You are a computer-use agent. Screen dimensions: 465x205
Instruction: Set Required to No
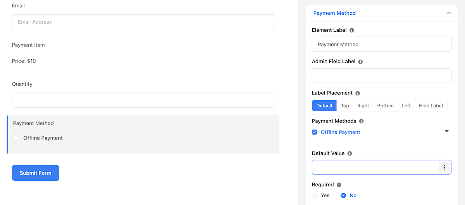[x=343, y=195]
